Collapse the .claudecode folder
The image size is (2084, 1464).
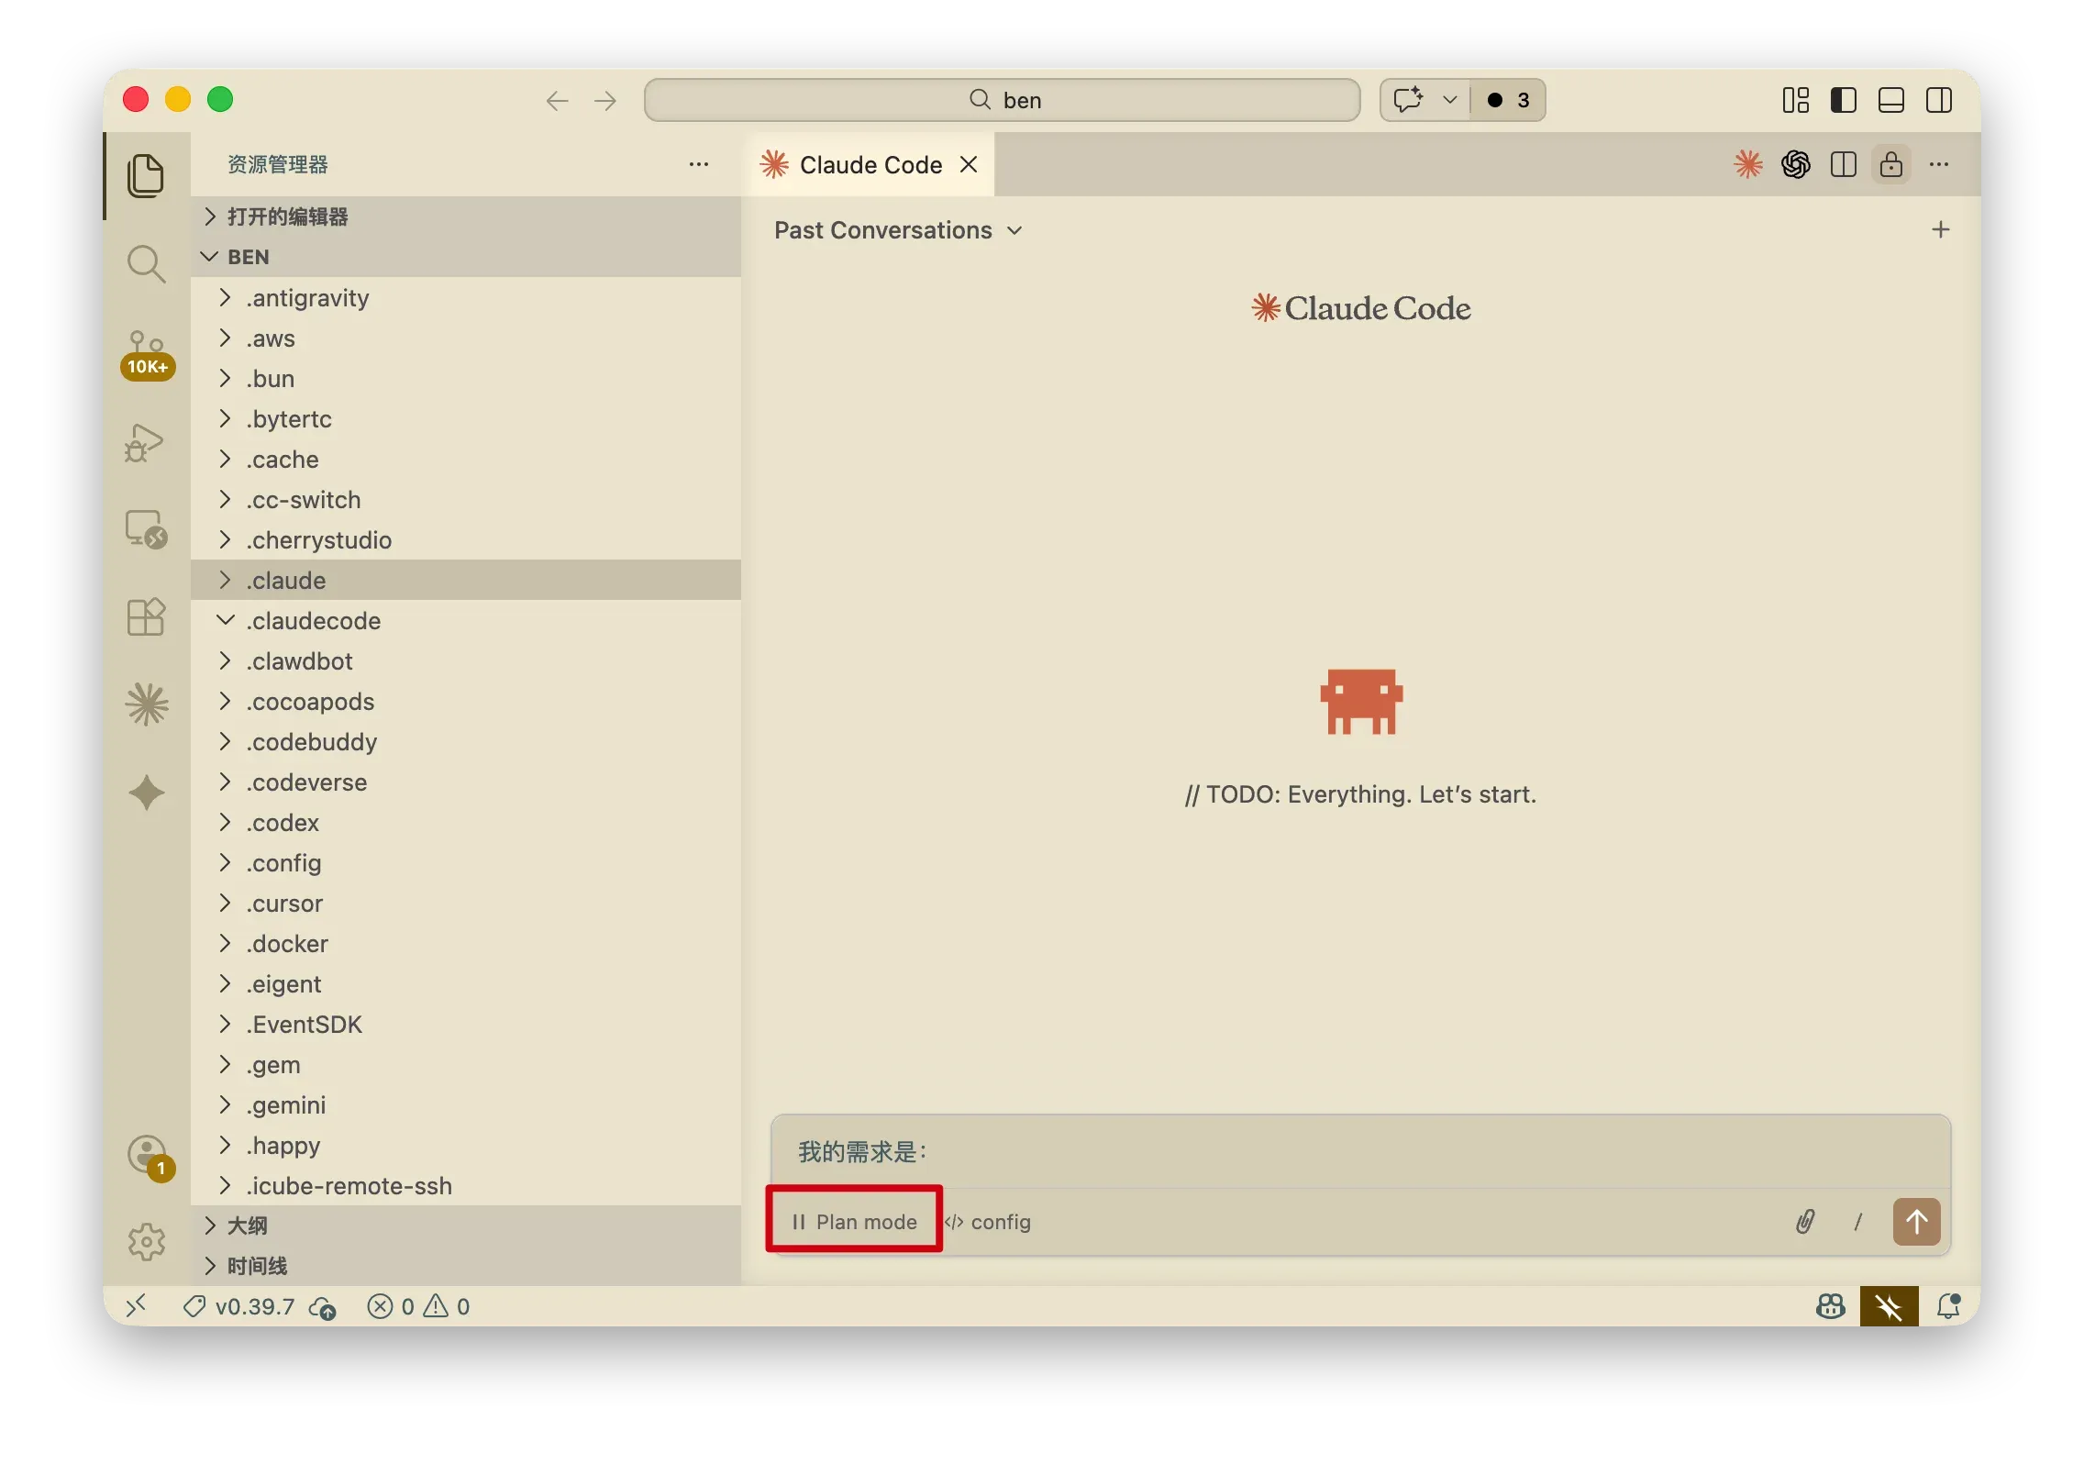click(x=466, y=620)
